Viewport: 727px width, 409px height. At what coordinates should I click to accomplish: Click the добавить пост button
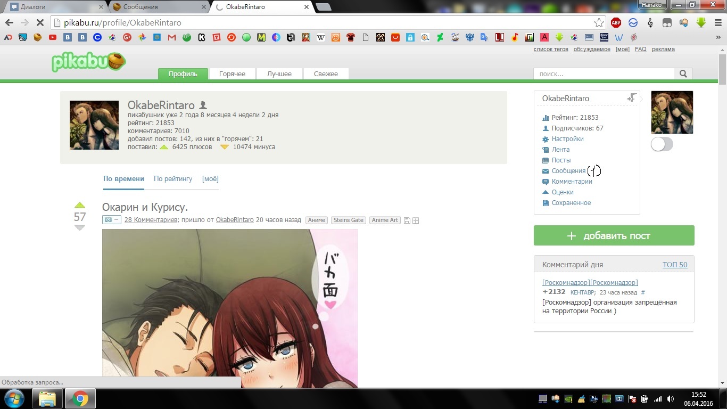pos(614,235)
